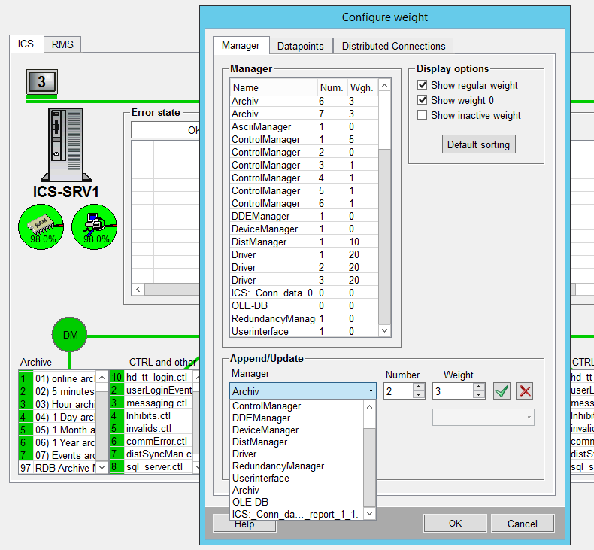Collapse the Manager combo box dropdown arrow
This screenshot has height=550, width=594.
pos(371,391)
